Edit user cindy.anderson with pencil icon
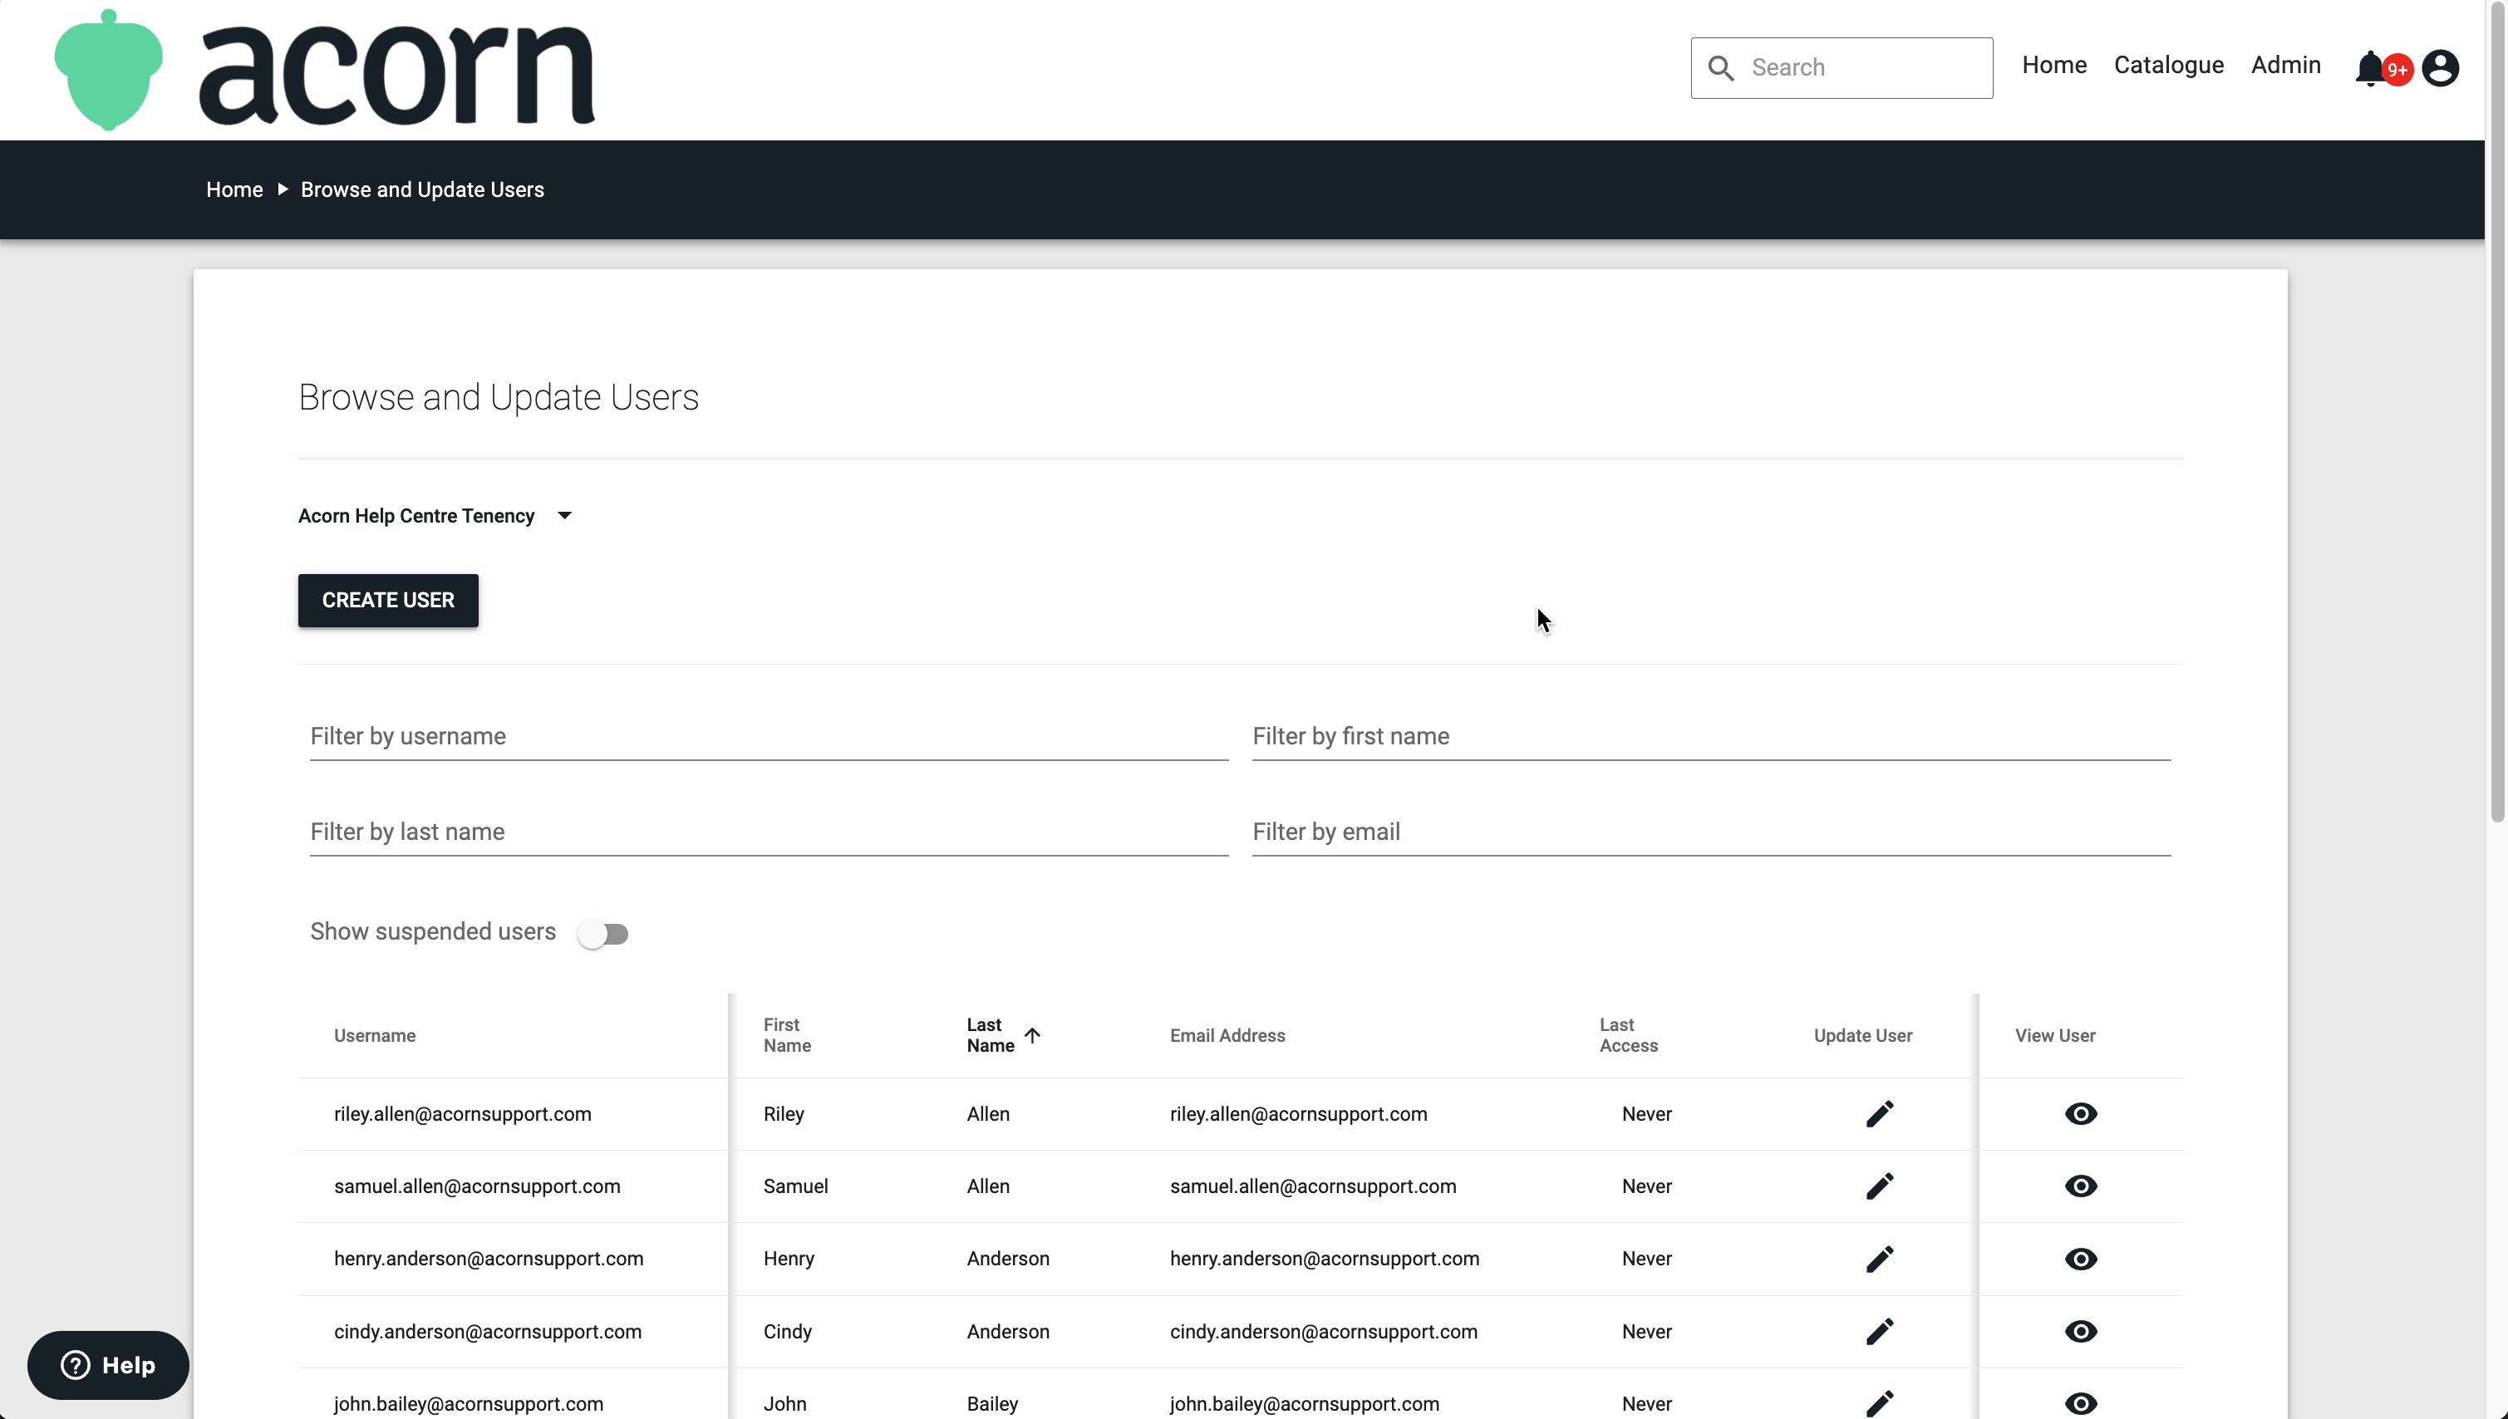The width and height of the screenshot is (2508, 1419). coord(1879,1331)
